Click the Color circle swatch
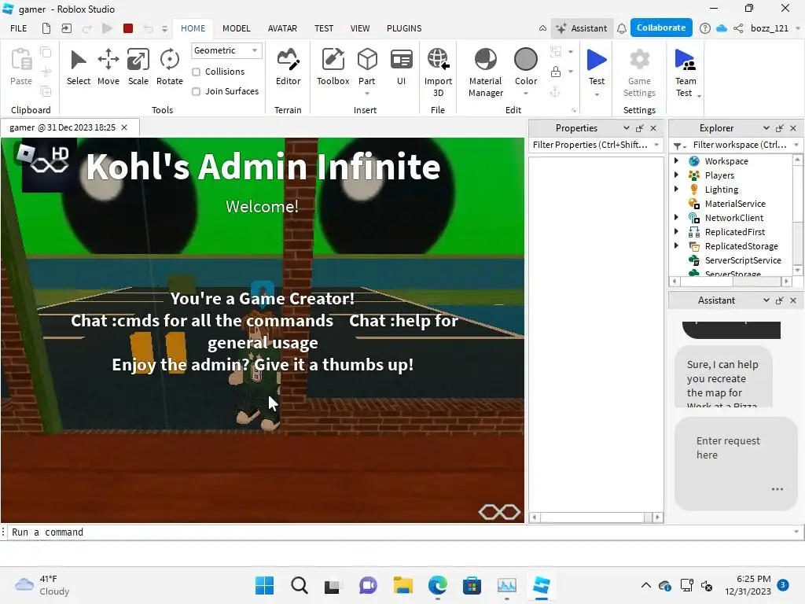The image size is (805, 604). pos(526,60)
